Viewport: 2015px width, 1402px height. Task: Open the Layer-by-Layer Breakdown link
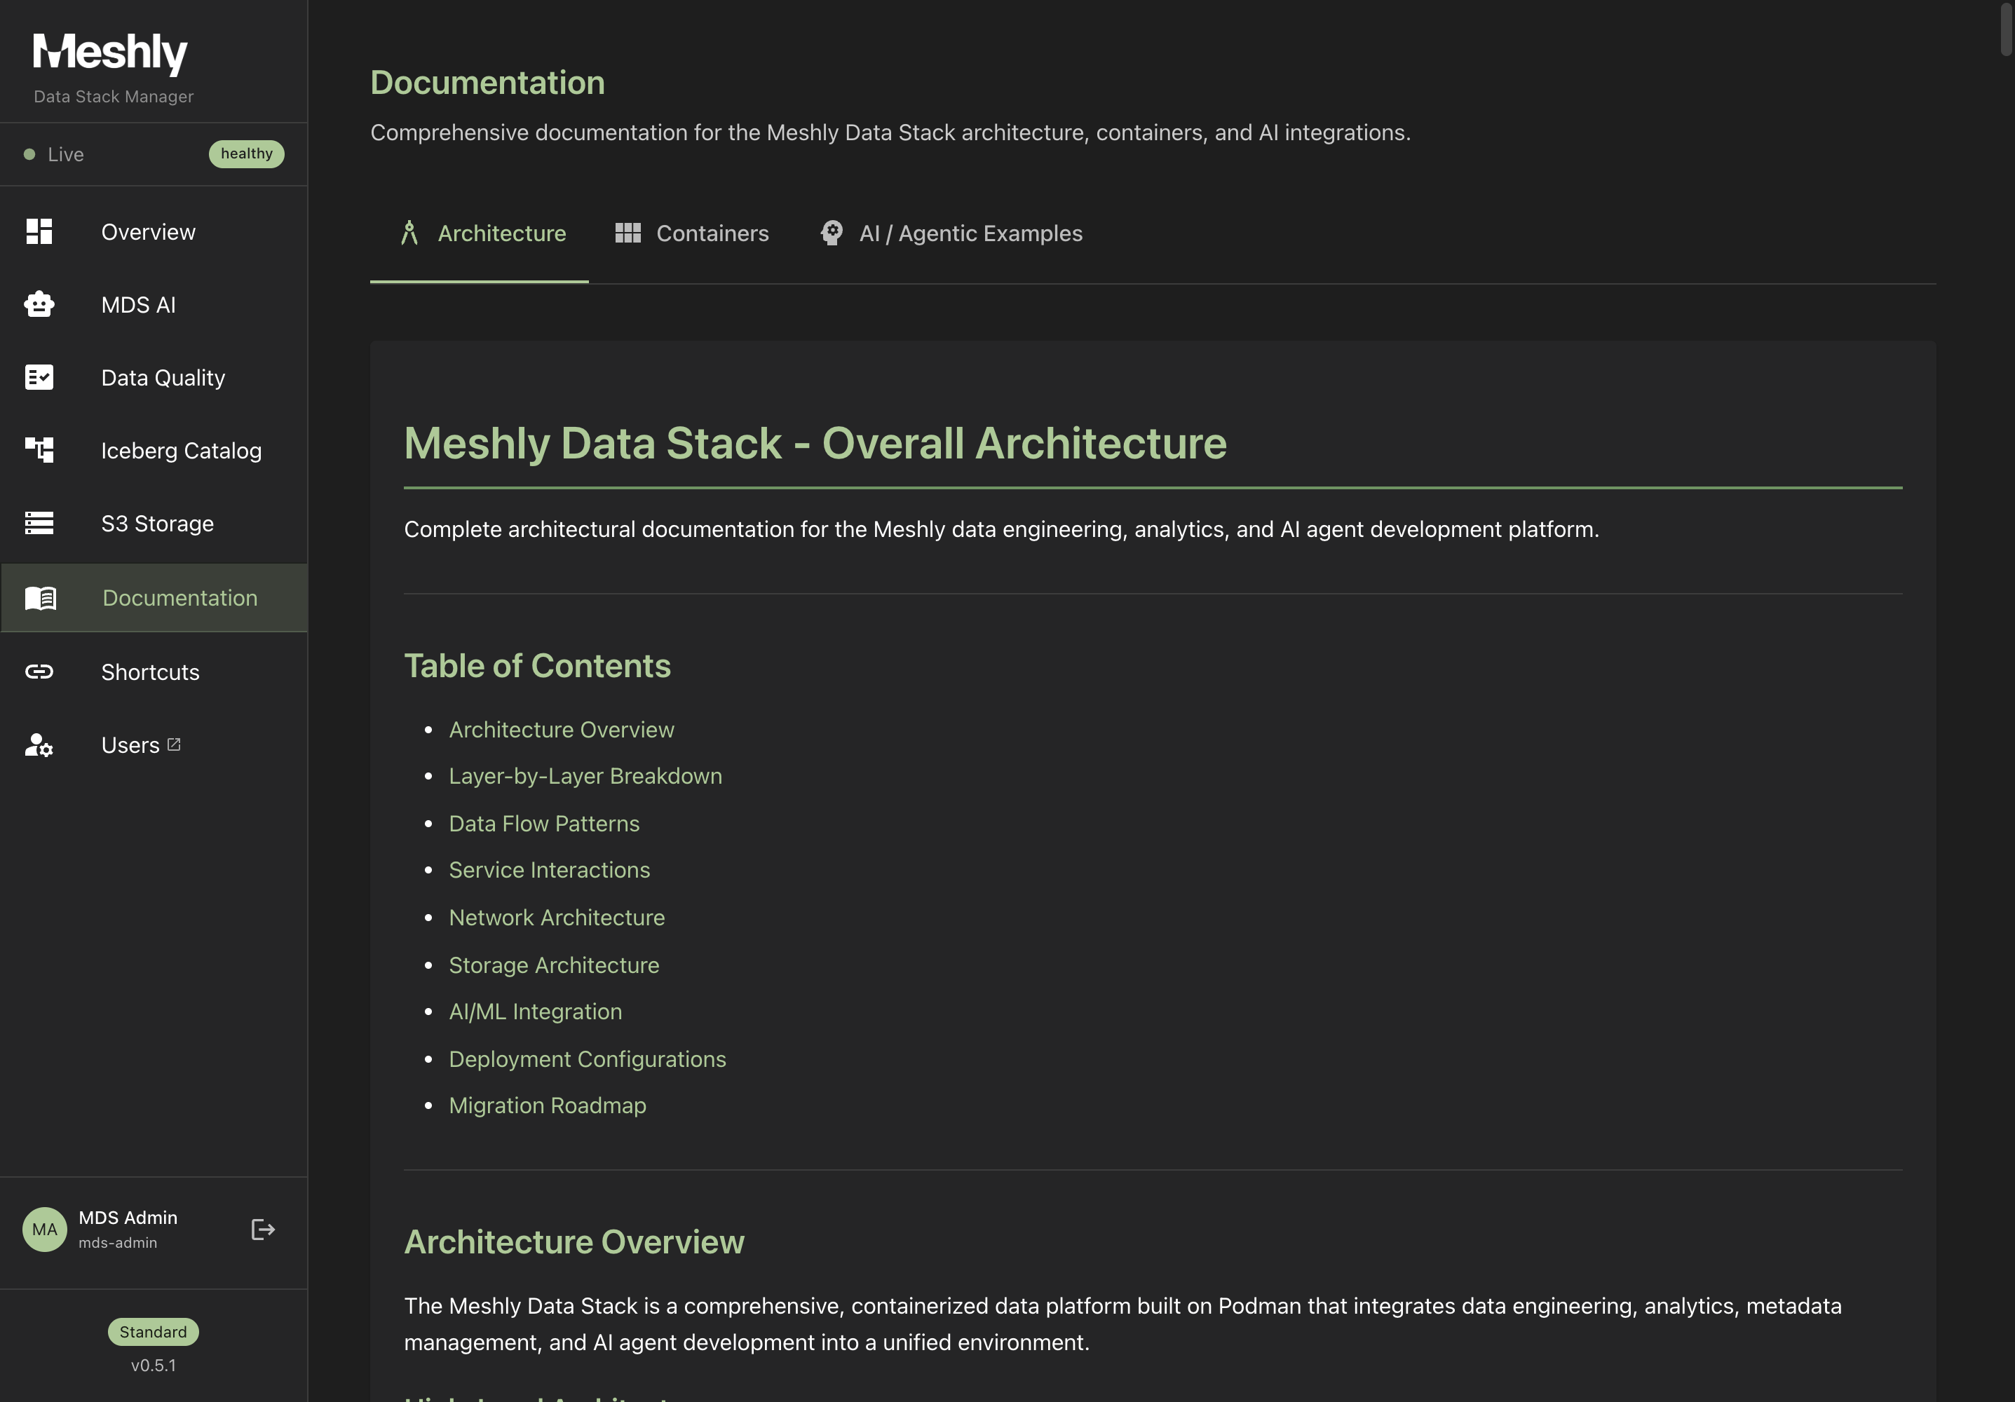tap(585, 775)
